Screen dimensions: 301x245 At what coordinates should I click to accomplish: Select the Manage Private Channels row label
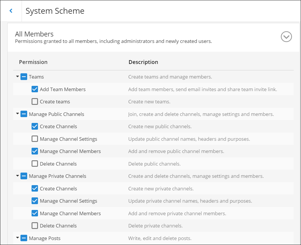coord(58,176)
